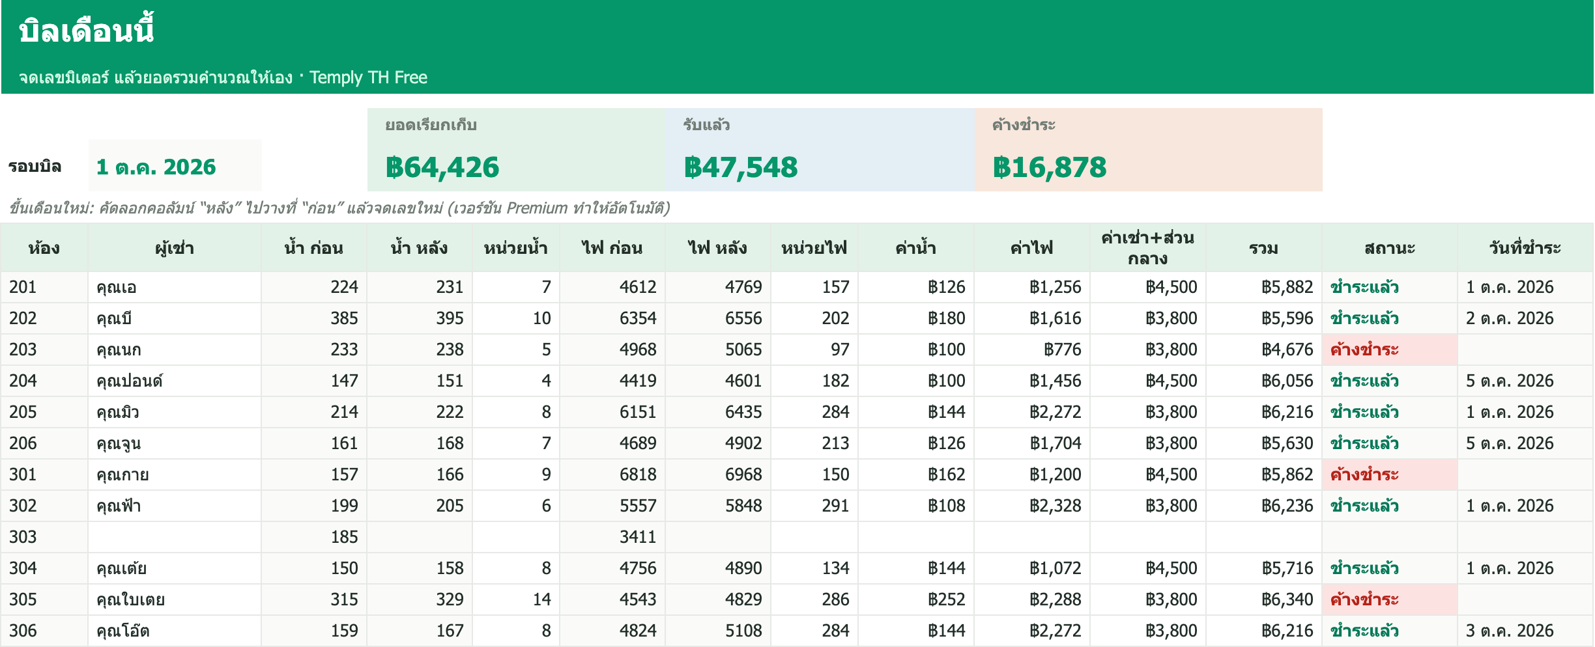
Task: Click the received amount ฿47,548
Action: click(741, 167)
